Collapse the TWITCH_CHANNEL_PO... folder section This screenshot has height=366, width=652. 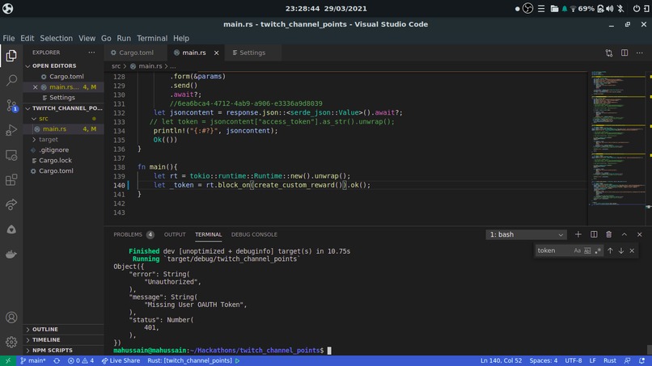(63, 108)
